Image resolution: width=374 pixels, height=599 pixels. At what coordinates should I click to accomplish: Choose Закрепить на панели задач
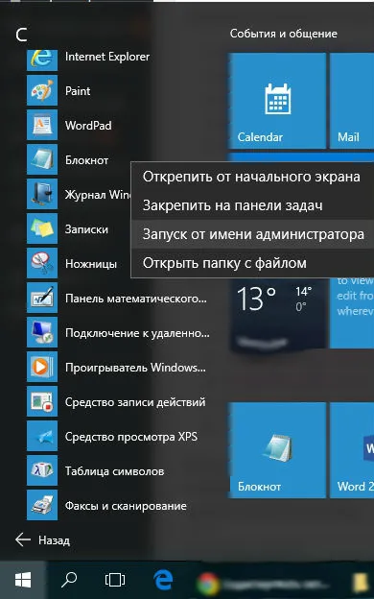[x=251, y=205]
